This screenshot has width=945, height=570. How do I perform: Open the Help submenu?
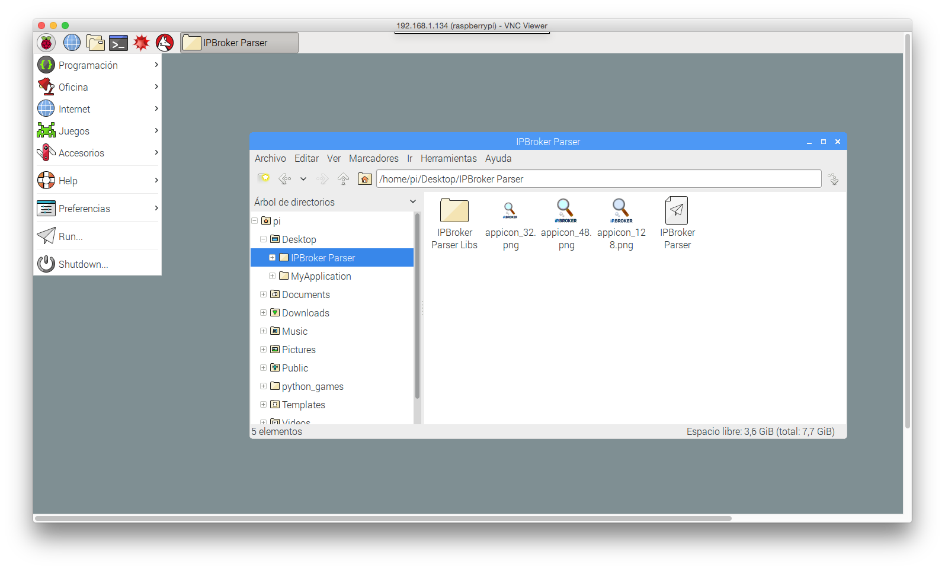click(x=98, y=181)
